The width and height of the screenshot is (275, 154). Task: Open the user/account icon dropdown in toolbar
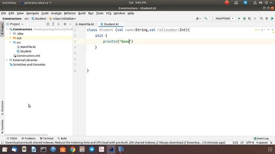(198, 18)
